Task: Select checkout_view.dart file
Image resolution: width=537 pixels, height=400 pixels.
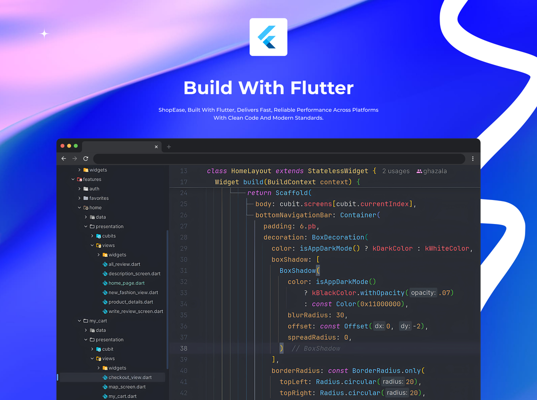Action: click(130, 377)
